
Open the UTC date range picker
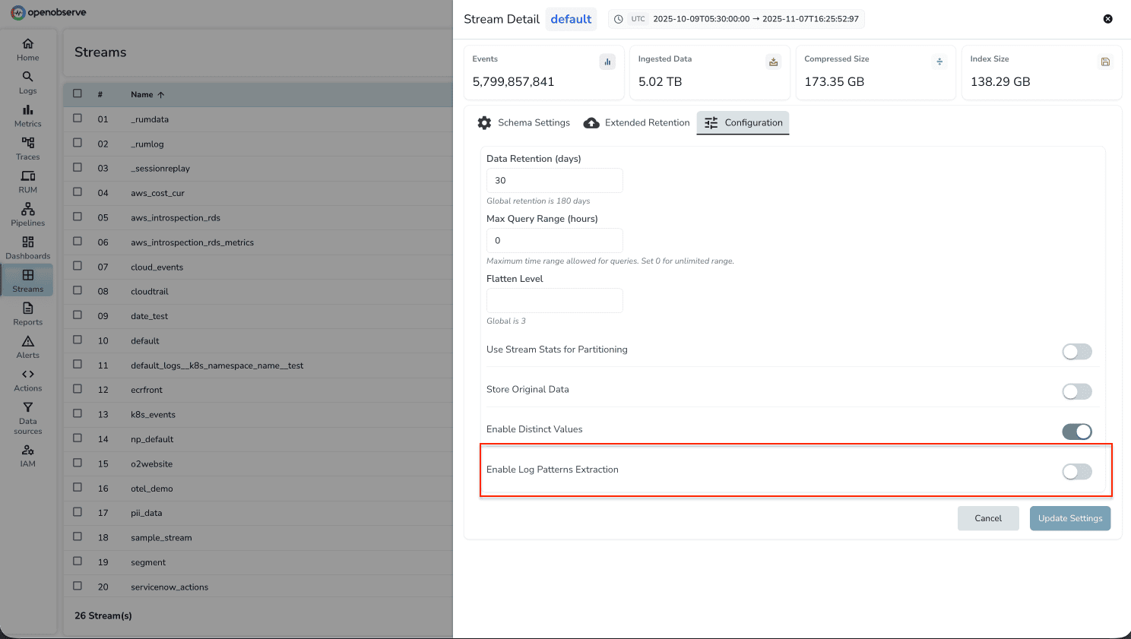coord(736,19)
